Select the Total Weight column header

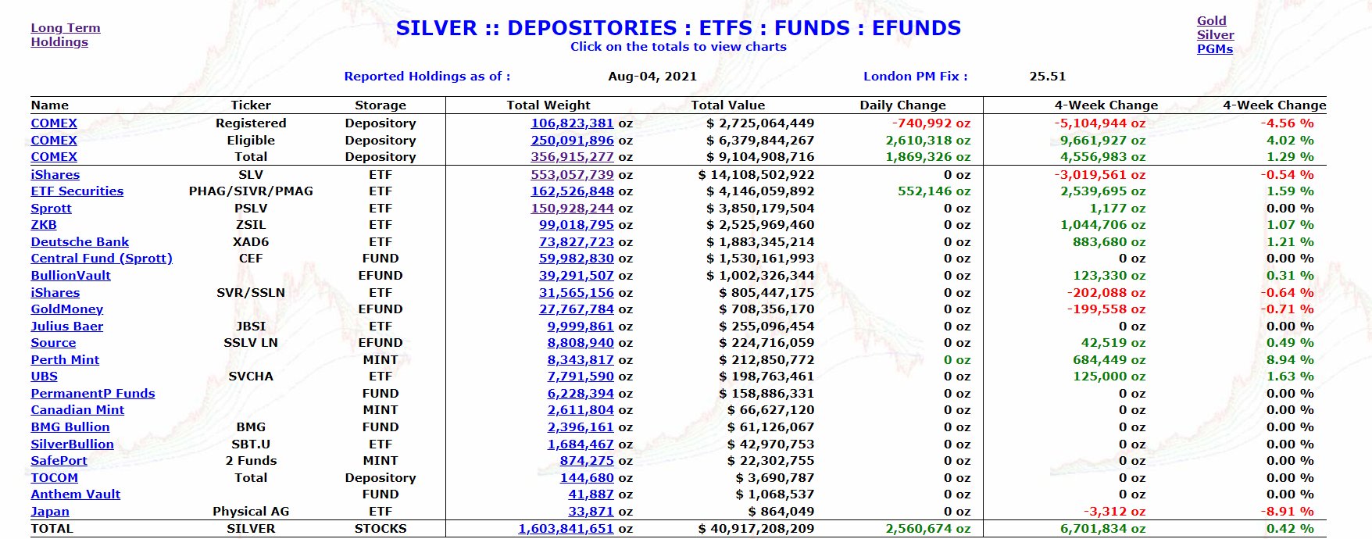[548, 105]
